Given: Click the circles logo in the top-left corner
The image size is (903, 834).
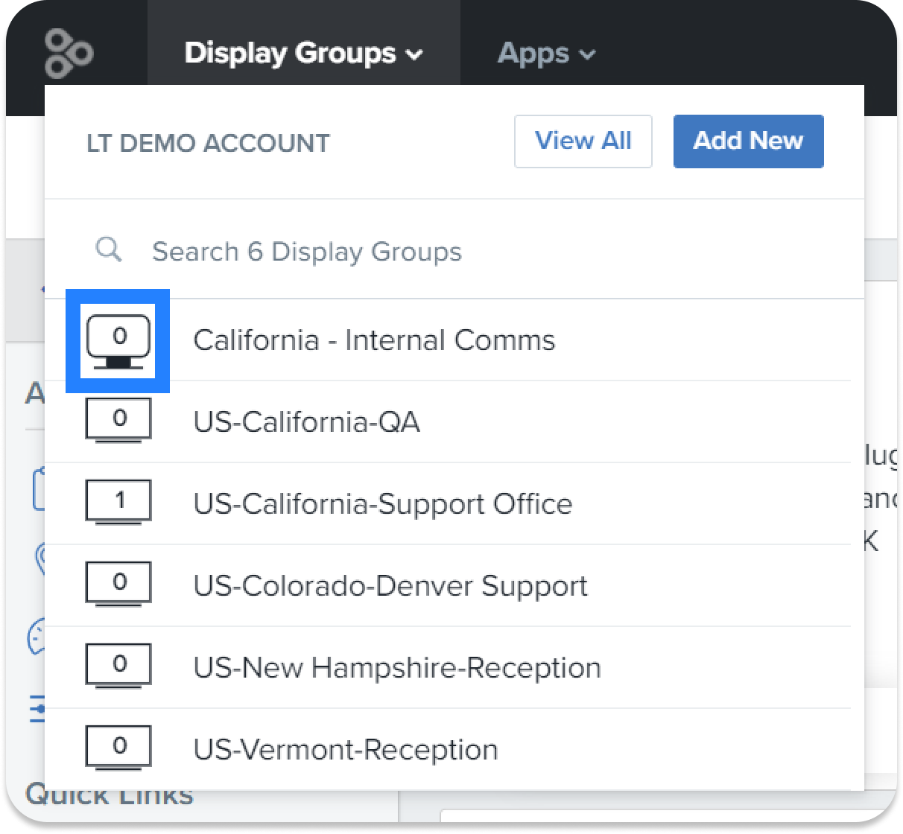Looking at the screenshot, I should coord(69,52).
